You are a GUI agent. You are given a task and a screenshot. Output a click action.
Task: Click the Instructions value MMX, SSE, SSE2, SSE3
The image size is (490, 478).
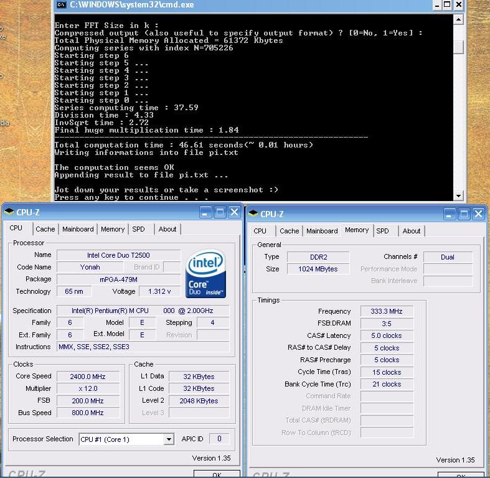point(143,347)
